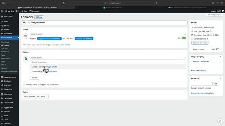The width and height of the screenshot is (225, 126).
Task: Click the Google Sheets action icon
Action: tap(26, 58)
